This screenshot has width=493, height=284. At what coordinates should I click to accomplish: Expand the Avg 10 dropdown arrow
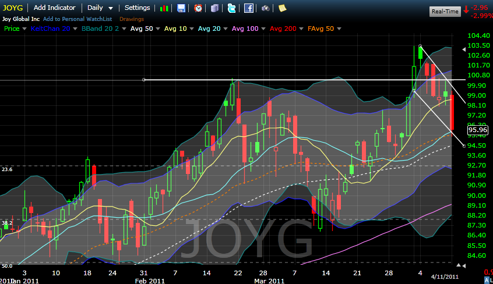tap(192, 29)
